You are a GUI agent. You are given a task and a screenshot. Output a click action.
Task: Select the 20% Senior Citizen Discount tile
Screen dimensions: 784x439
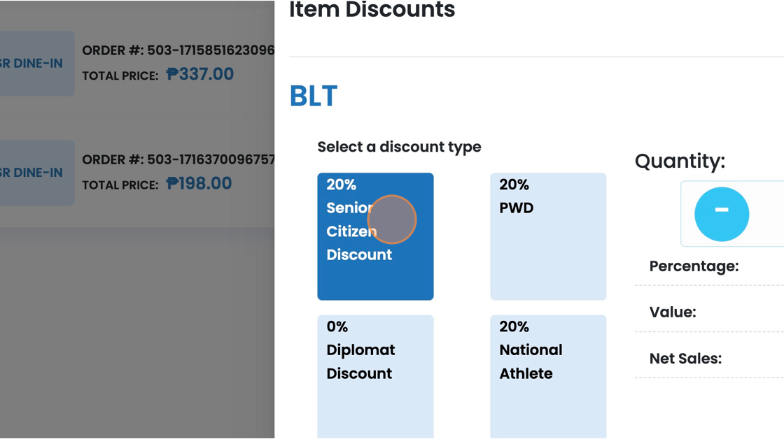point(375,236)
